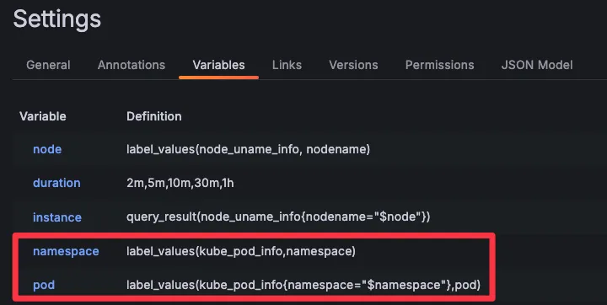Open the pod variable
The image size is (607, 305).
click(x=44, y=286)
